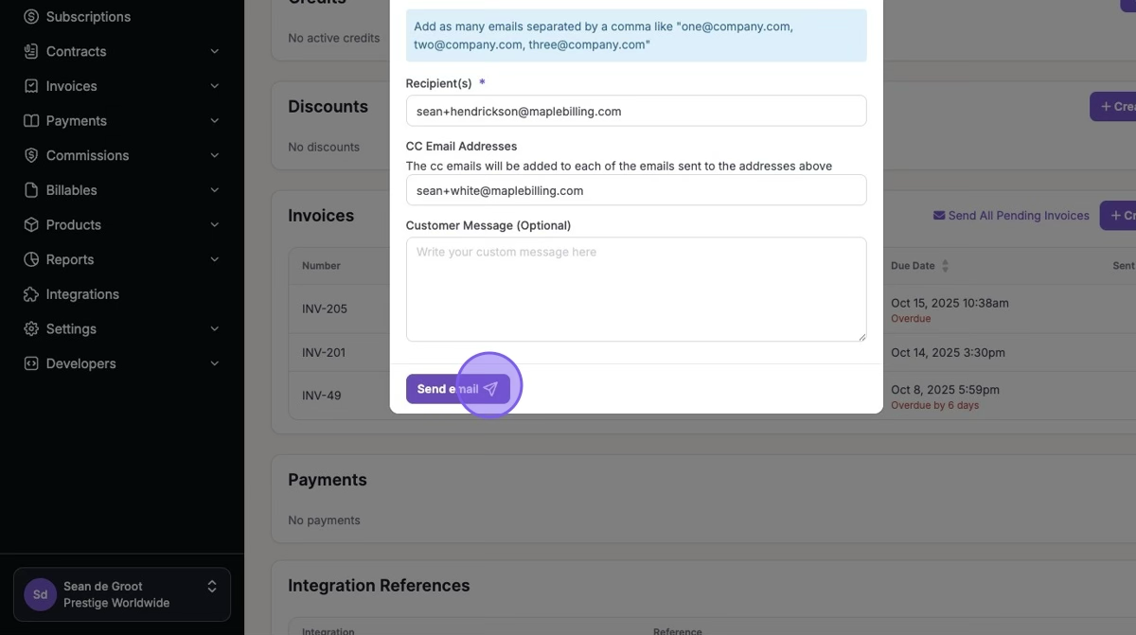The width and height of the screenshot is (1136, 635).
Task: Click the Customer Message text area
Action: (635, 289)
